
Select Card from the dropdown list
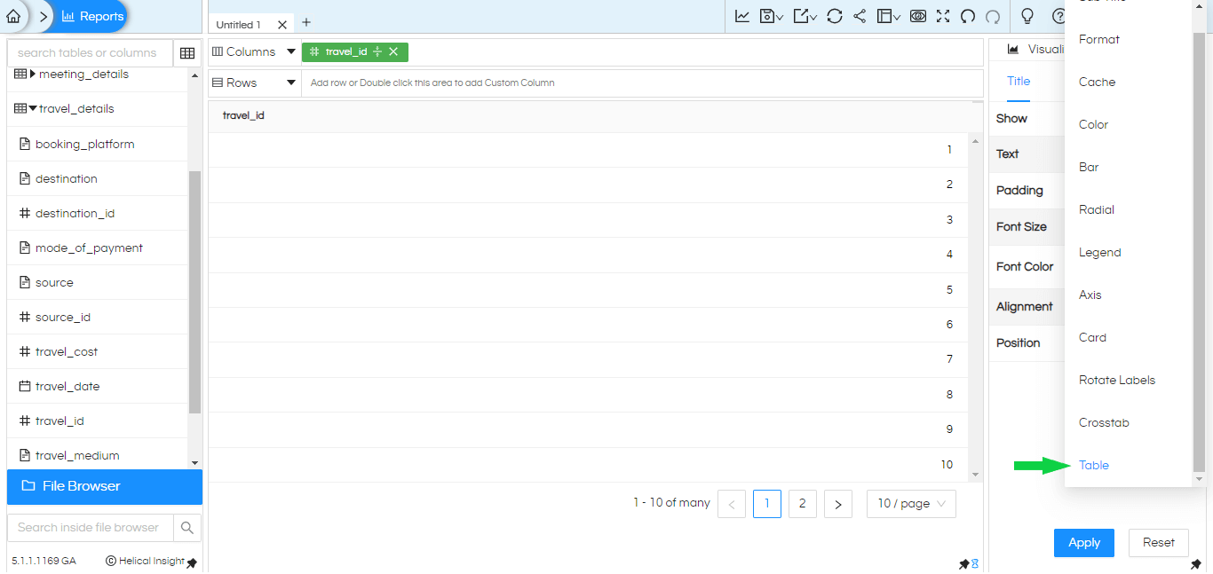tap(1093, 337)
